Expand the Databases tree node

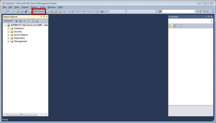tap(8, 28)
